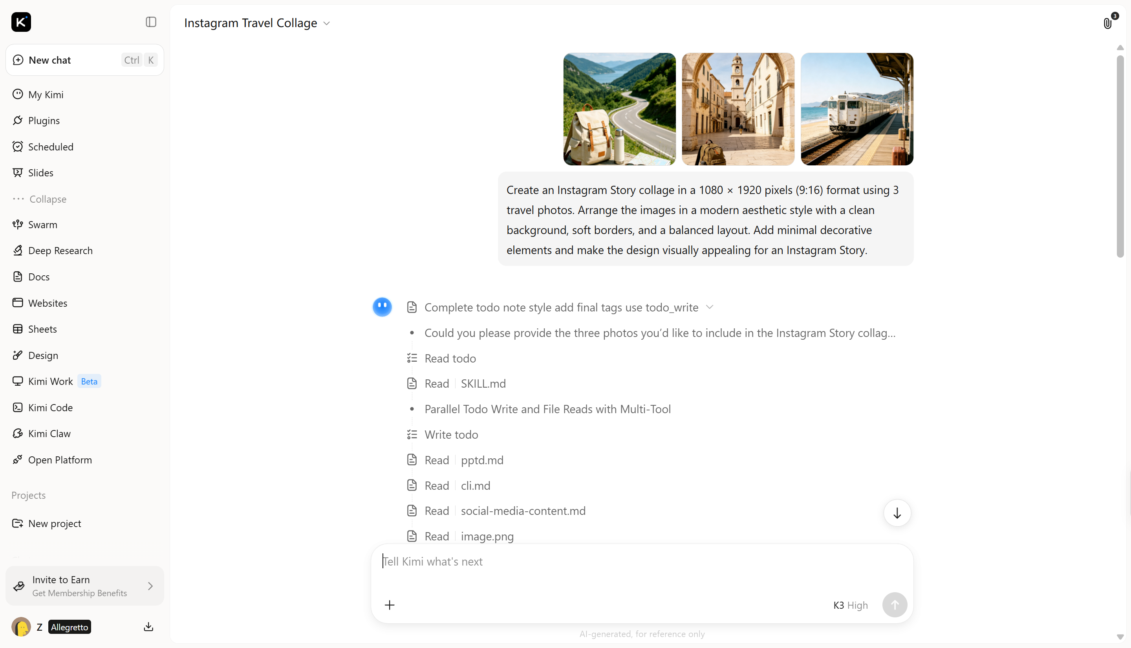This screenshot has width=1131, height=648.
Task: Collapse the 'Complete todo note style' steps
Action: coord(710,307)
